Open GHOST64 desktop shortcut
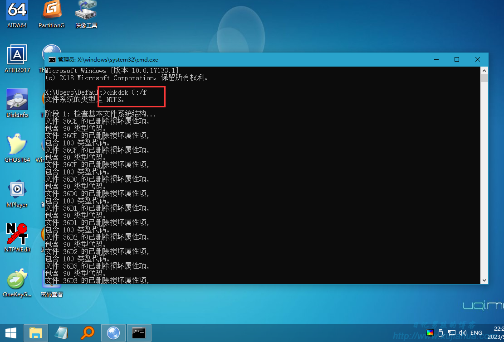Screen dimensions: 504x342 (17, 148)
